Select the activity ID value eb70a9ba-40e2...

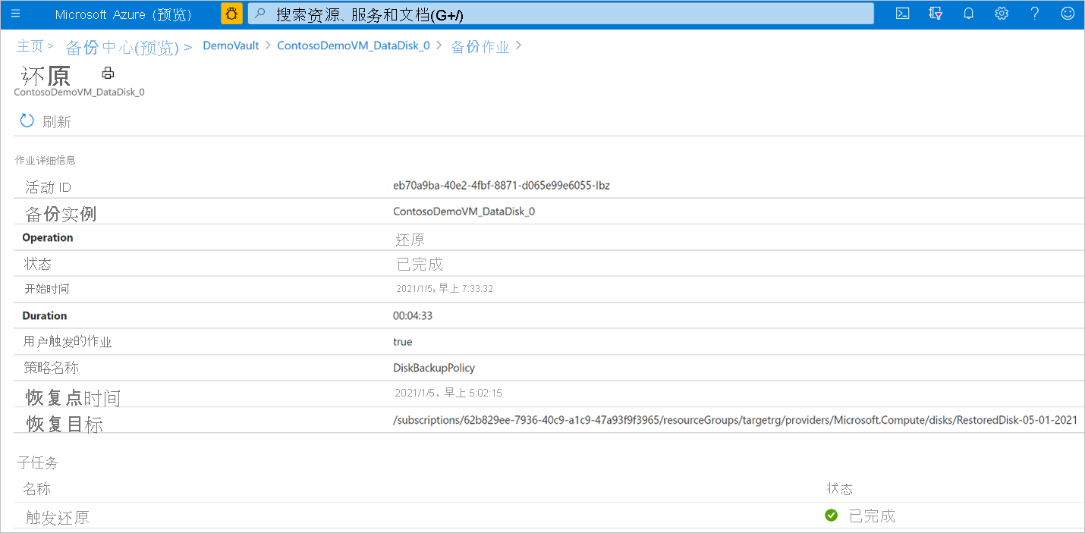502,186
